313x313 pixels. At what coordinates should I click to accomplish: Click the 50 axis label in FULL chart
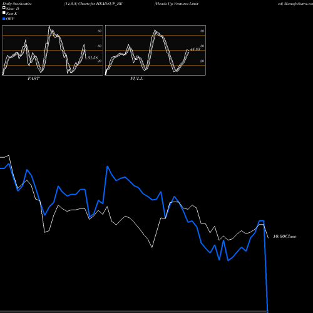[x=202, y=46]
